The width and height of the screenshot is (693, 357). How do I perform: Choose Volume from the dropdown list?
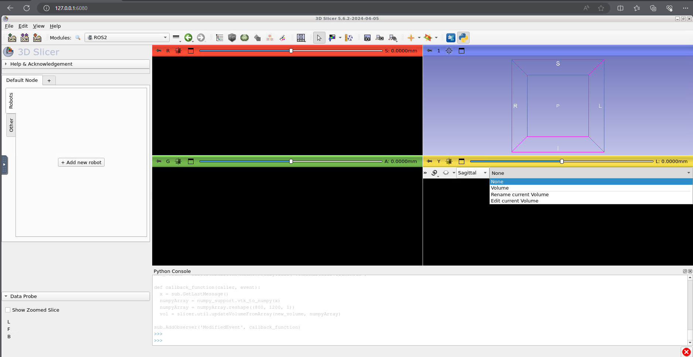[591, 188]
